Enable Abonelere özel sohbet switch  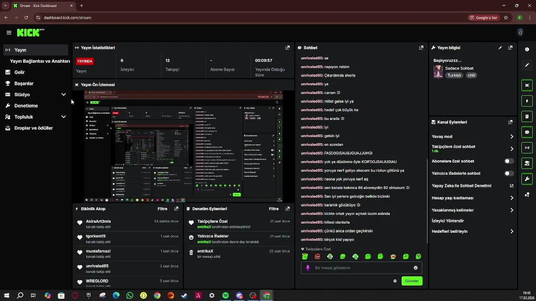509,161
